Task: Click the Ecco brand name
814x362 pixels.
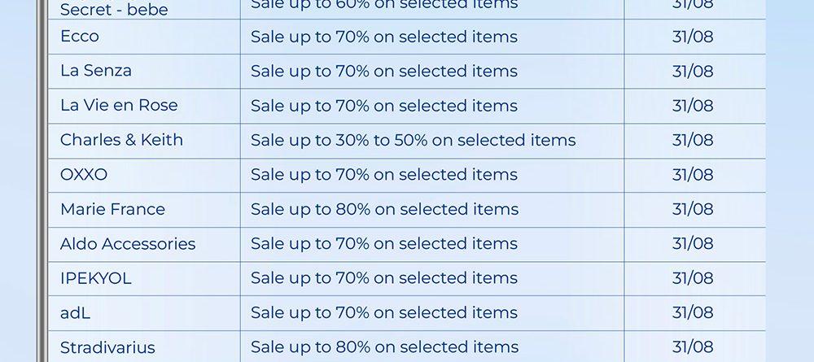Action: tap(80, 37)
